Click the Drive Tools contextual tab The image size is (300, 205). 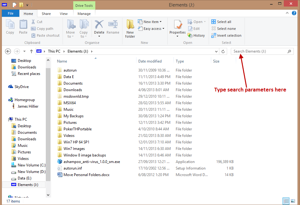(x=84, y=6)
